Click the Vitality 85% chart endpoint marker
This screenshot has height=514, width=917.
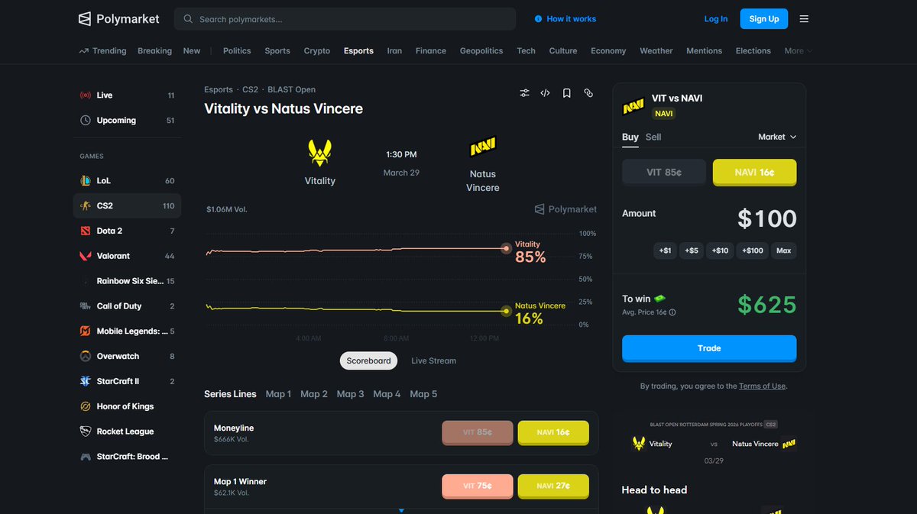pos(506,248)
